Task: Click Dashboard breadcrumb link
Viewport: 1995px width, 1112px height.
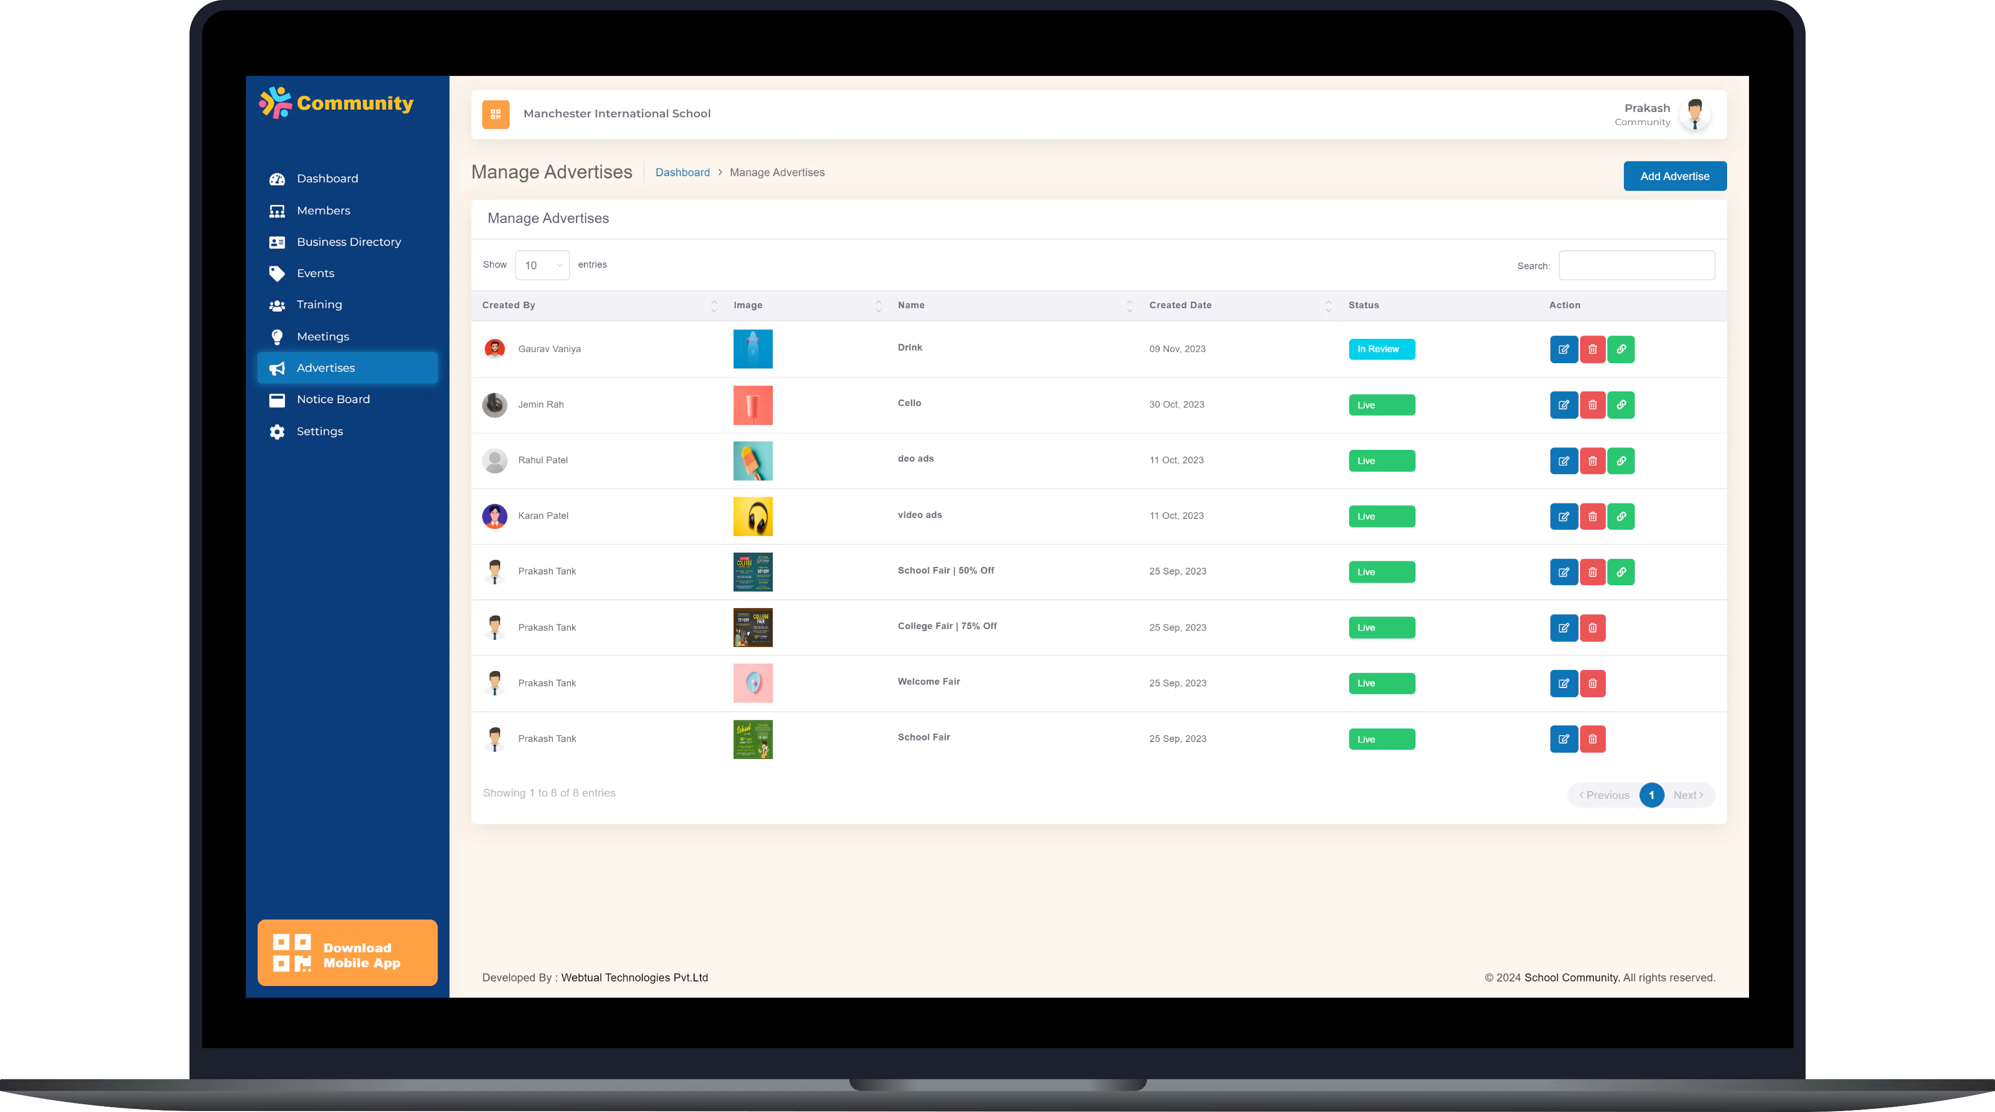Action: tap(682, 173)
